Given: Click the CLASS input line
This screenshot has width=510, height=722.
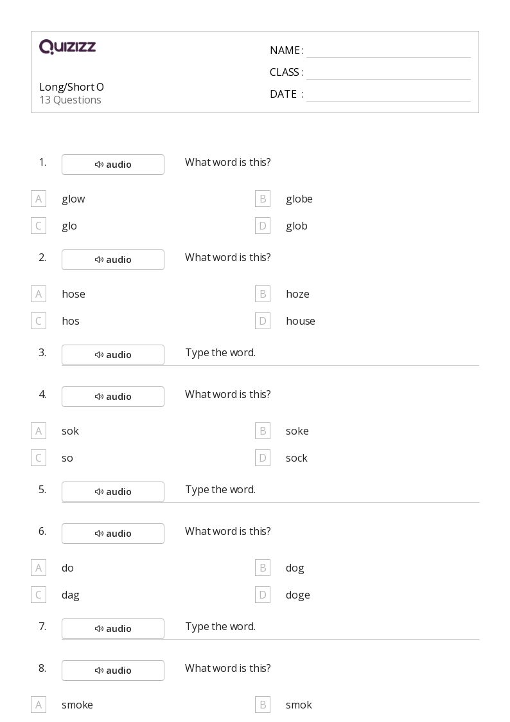Looking at the screenshot, I should (389, 73).
